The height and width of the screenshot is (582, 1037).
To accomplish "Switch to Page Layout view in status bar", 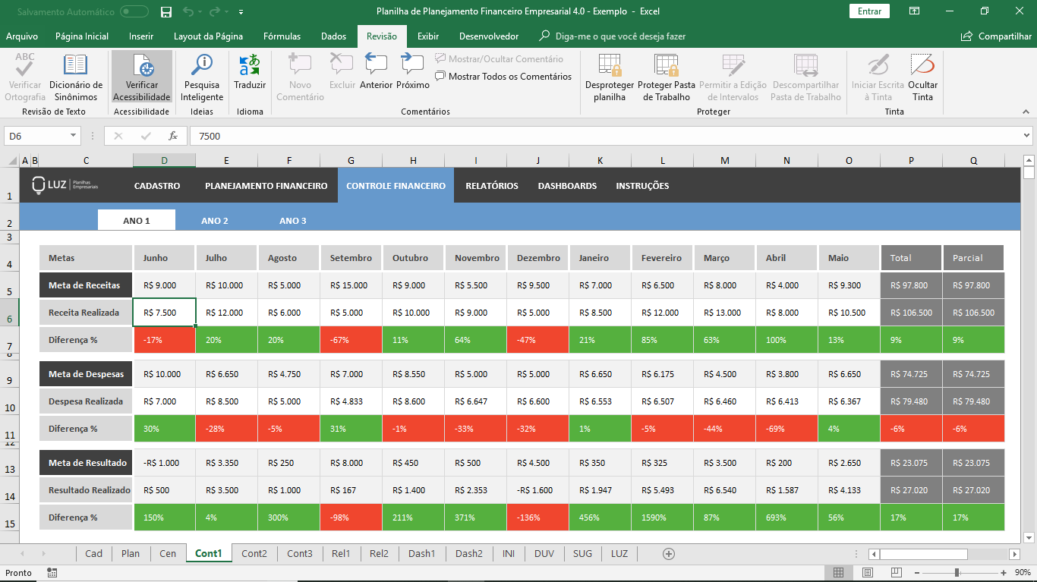I will (868, 572).
